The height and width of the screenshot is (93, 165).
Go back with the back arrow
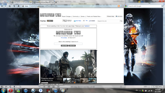pyautogui.click(x=2, y=6)
